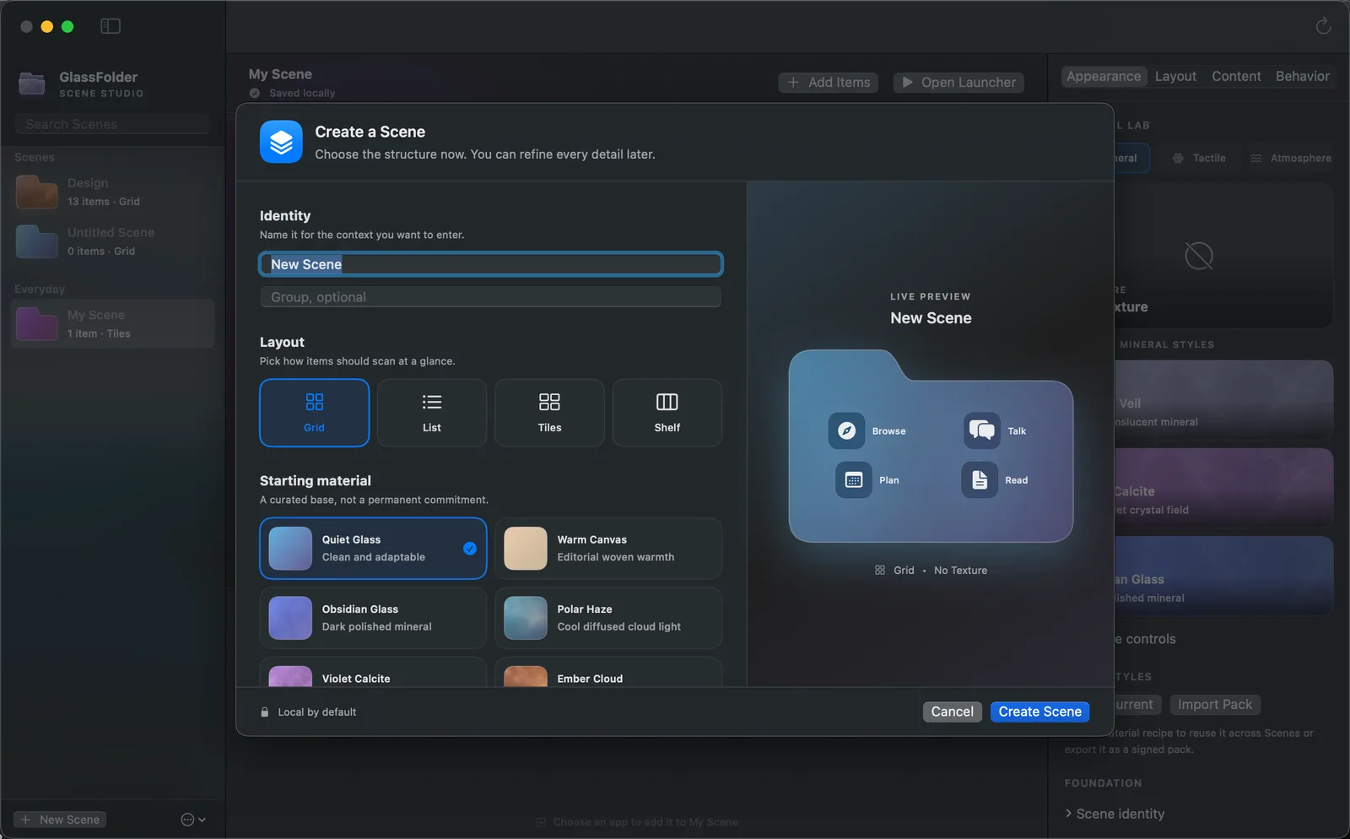Click the Talk chat bubbles icon in preview
The width and height of the screenshot is (1350, 839).
click(x=982, y=430)
